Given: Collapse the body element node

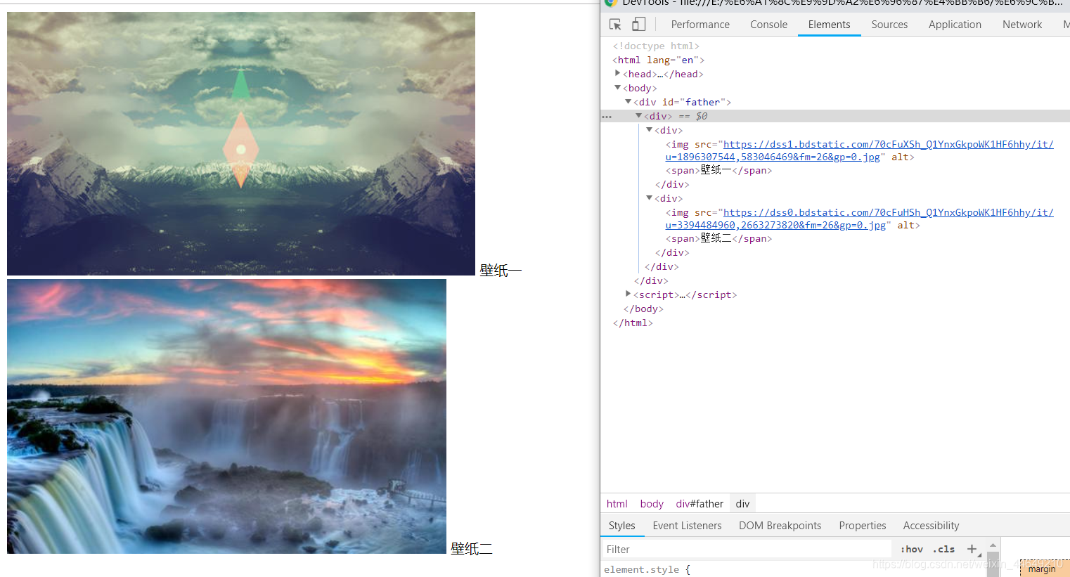Looking at the screenshot, I should (618, 88).
